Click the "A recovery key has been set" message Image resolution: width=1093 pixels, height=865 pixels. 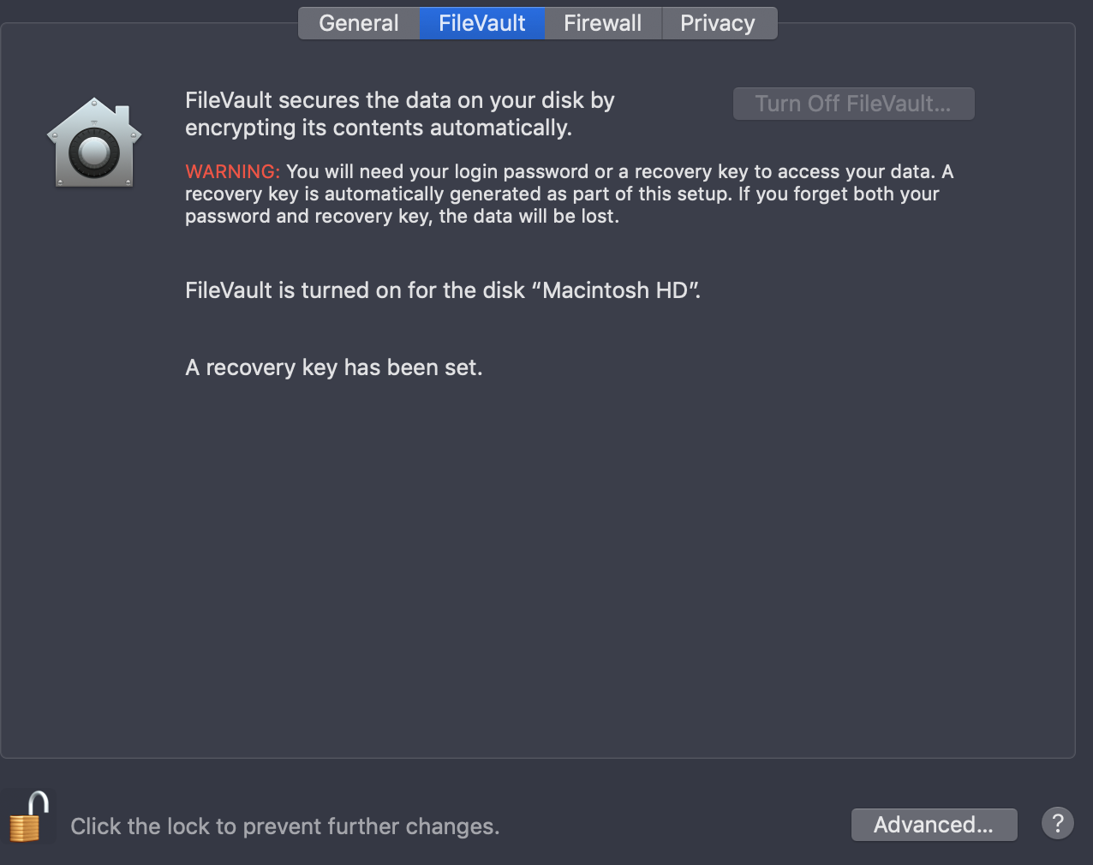coord(333,367)
